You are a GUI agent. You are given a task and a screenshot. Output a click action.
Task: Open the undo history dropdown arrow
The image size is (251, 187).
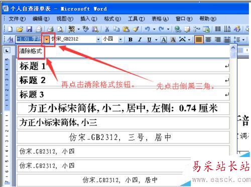point(154,29)
